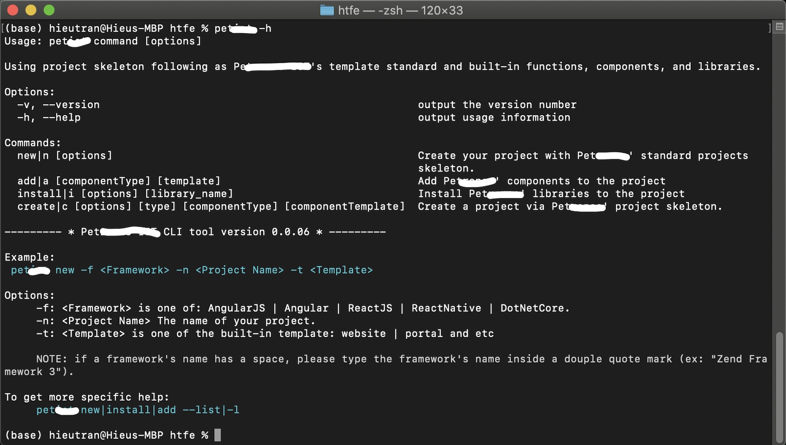
Task: Click the first "Options:" heading
Action: point(29,91)
